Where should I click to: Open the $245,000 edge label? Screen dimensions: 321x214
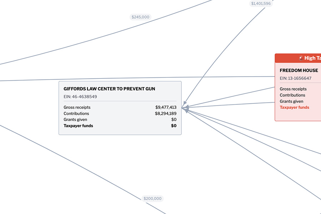(x=140, y=17)
